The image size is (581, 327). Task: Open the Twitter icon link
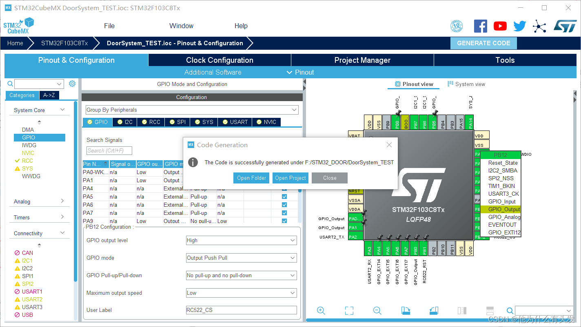click(520, 27)
